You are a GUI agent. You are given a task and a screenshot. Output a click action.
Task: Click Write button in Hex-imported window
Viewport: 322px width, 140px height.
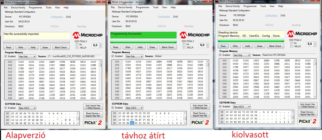point(21,47)
